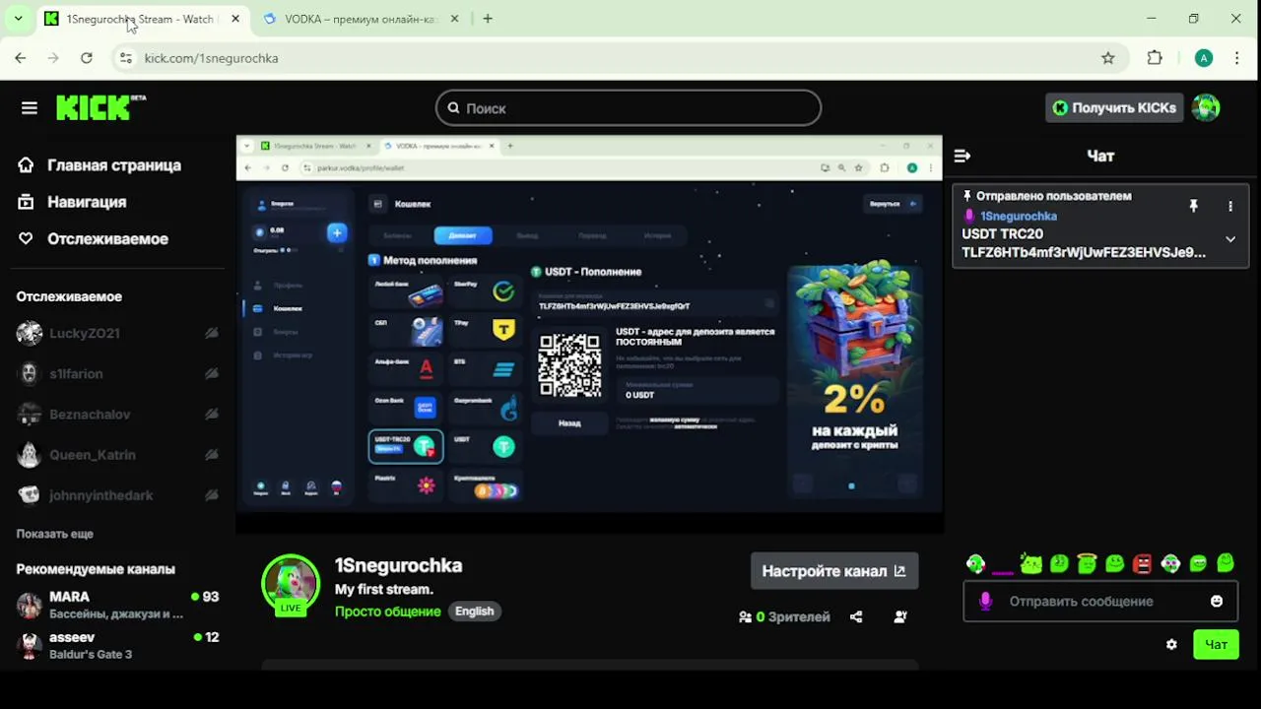Click the 1Snegurochka LIVE avatar
The height and width of the screenshot is (709, 1261).
pos(291,584)
